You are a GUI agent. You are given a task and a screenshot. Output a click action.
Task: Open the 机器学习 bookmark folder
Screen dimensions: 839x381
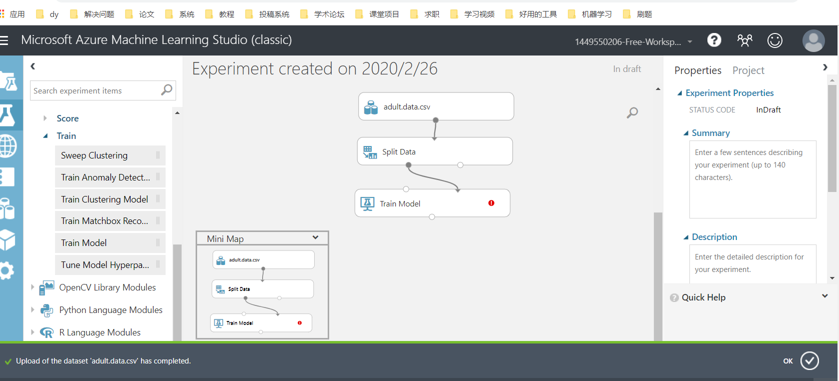click(590, 14)
